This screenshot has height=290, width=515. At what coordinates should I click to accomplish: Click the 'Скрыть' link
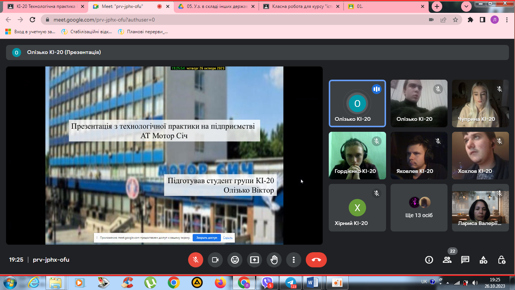(228, 238)
